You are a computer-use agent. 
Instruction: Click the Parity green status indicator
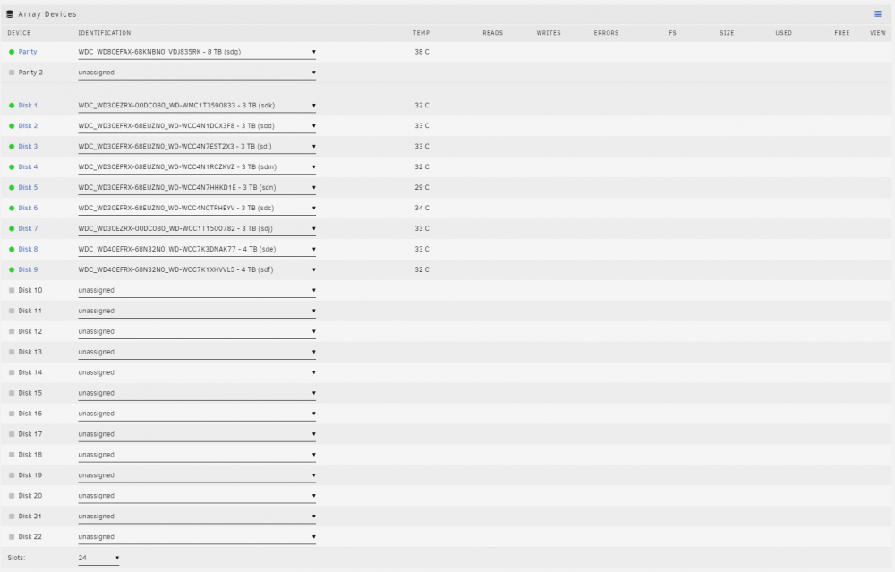[x=12, y=52]
